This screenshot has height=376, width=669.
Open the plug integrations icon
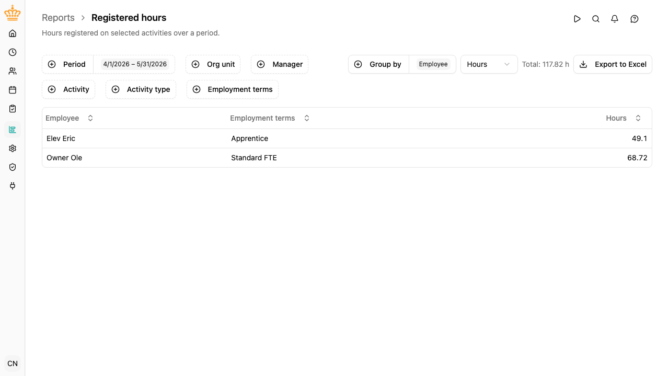tap(13, 186)
